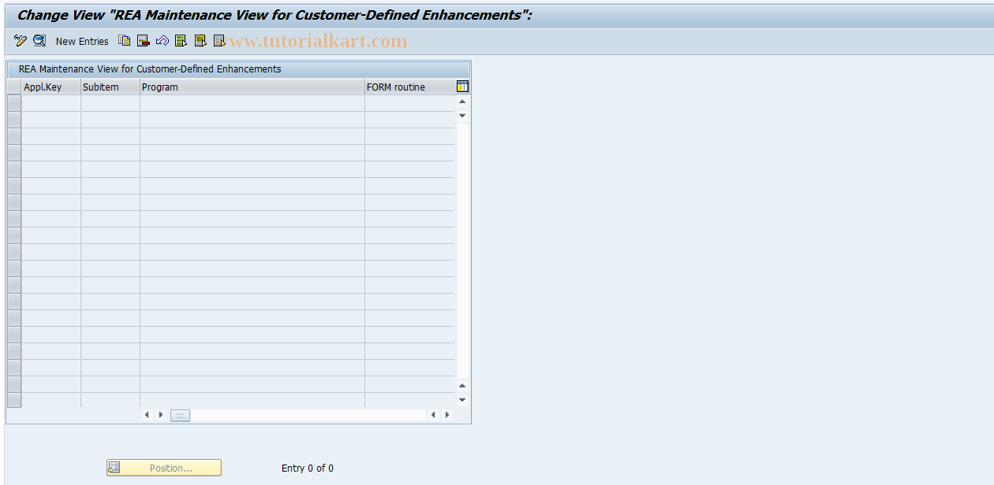The width and height of the screenshot is (994, 485).
Task: Click the up arrow near bottom of vertical scrollbar
Action: point(463,386)
